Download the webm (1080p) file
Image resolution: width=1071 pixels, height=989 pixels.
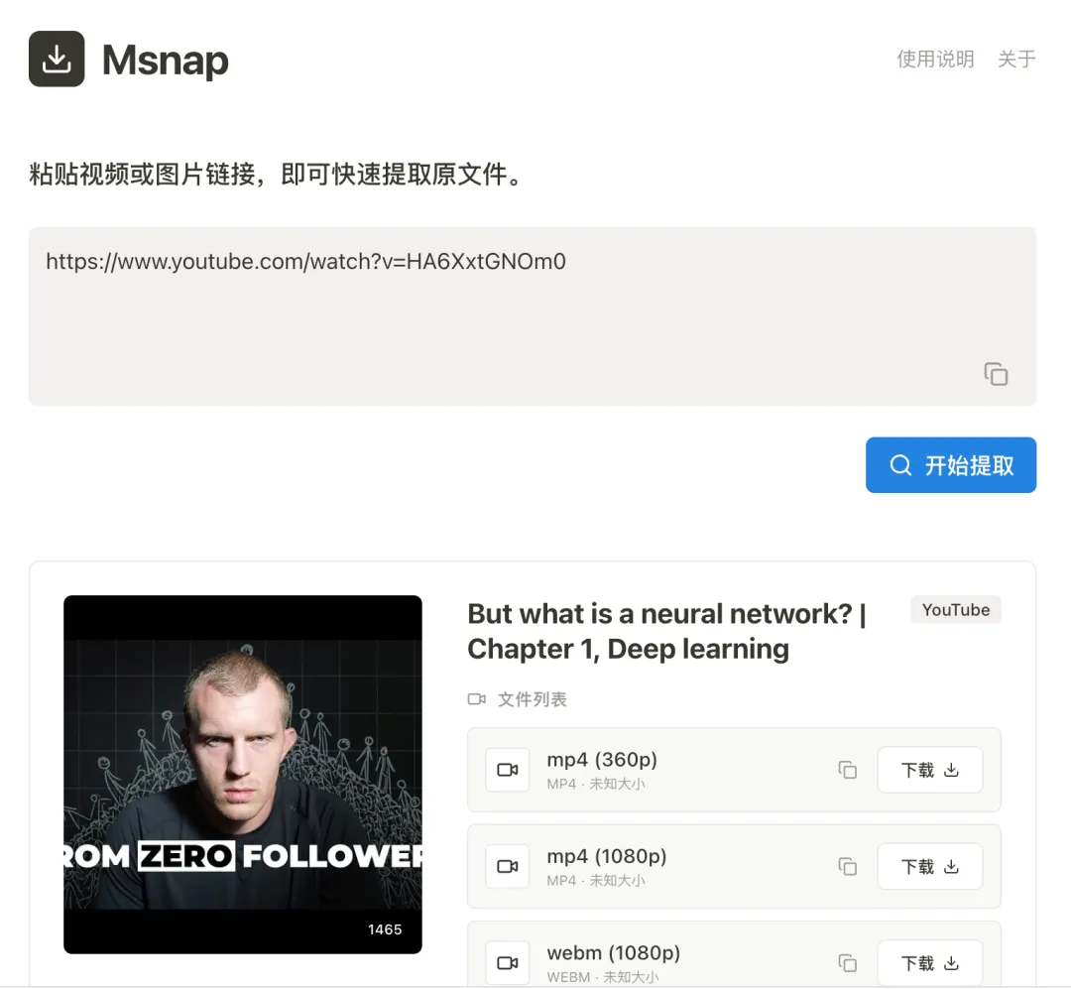click(x=930, y=963)
